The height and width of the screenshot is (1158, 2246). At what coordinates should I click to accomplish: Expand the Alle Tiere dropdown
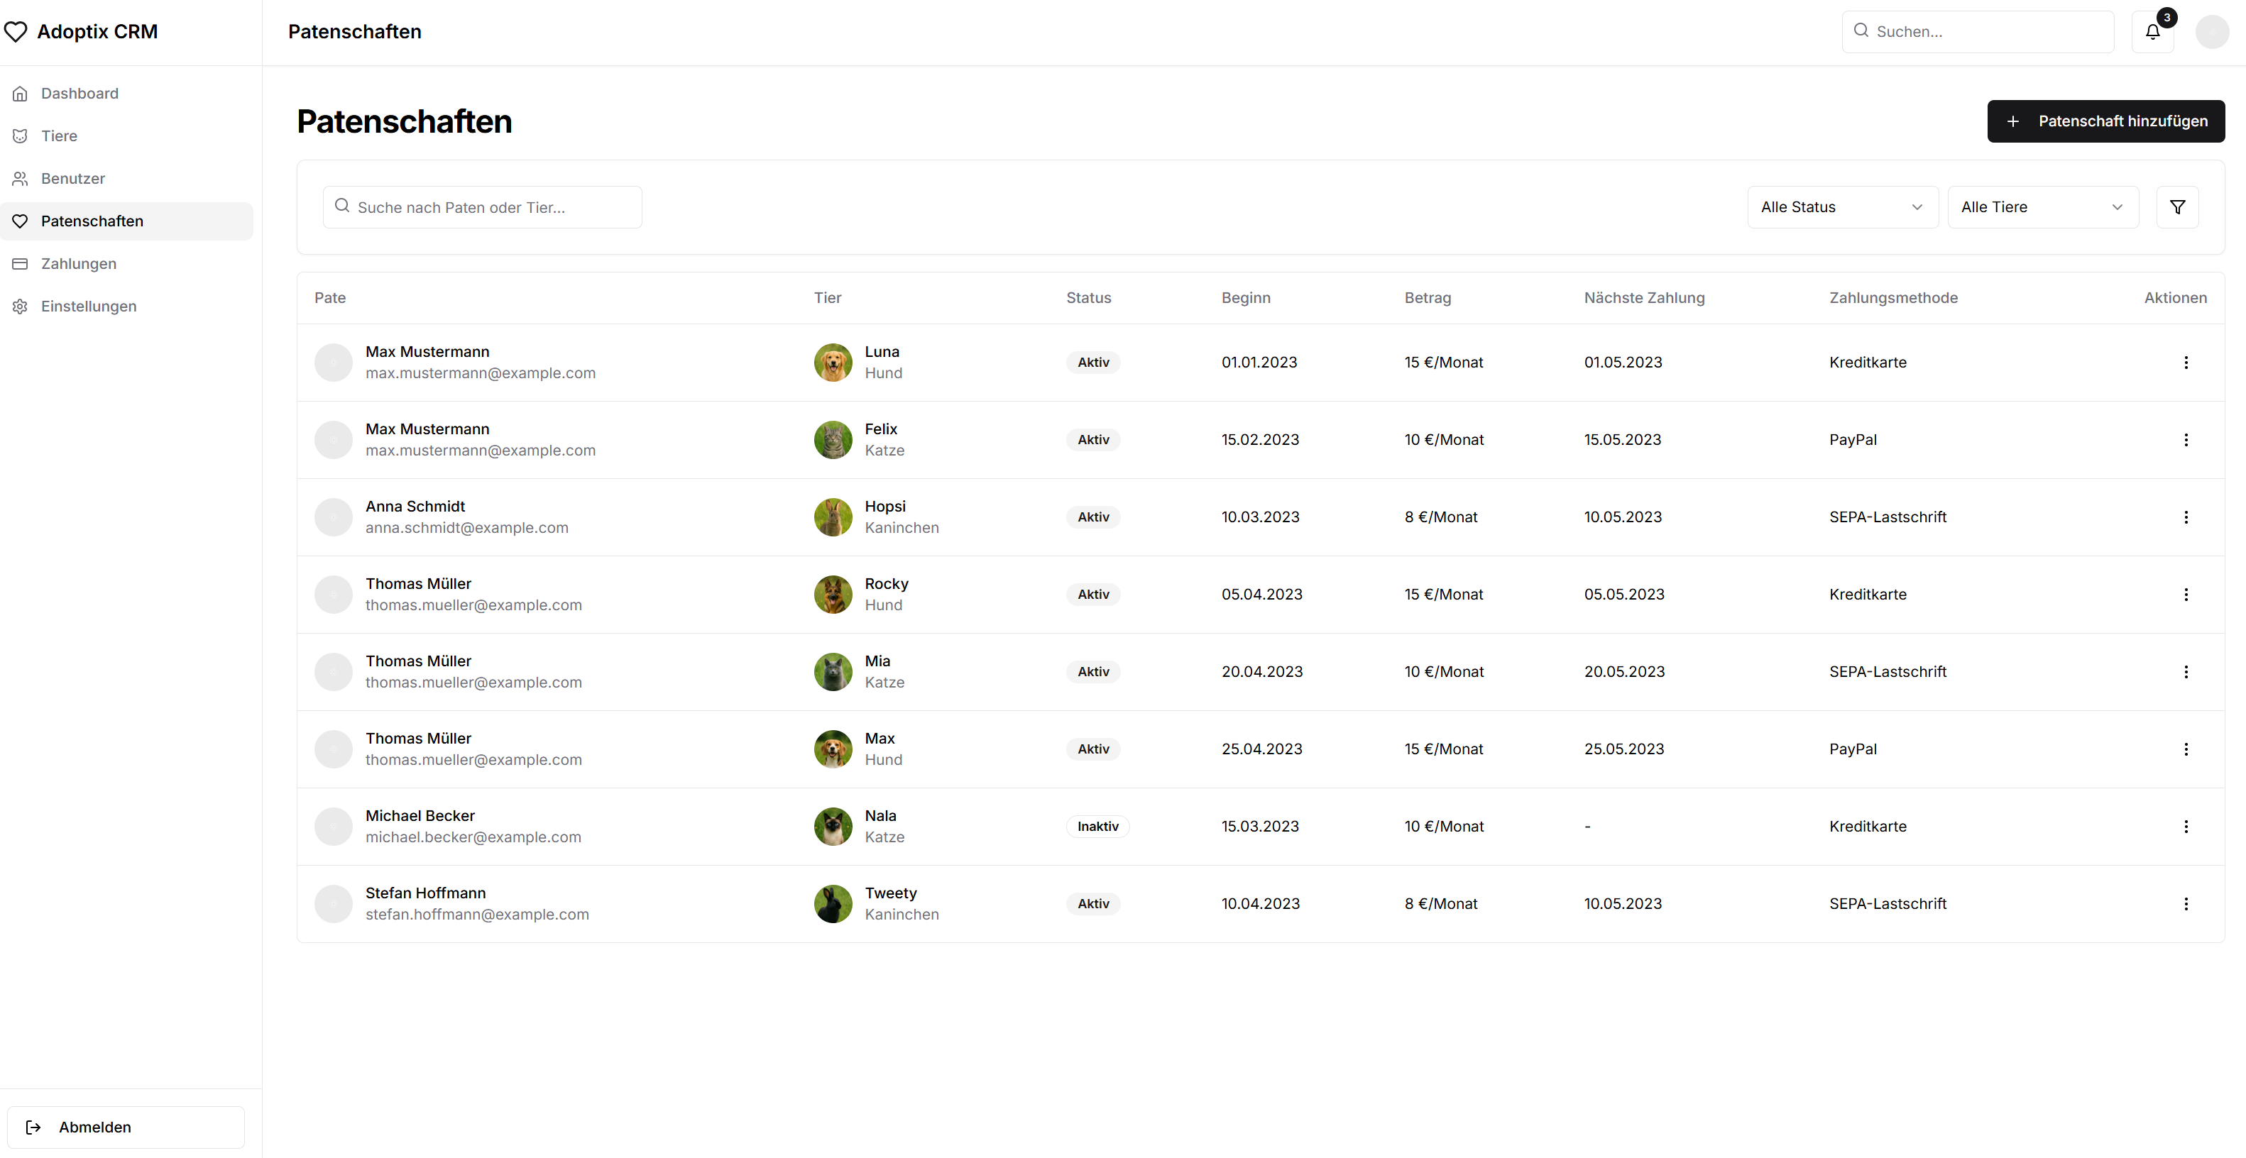(x=2042, y=207)
